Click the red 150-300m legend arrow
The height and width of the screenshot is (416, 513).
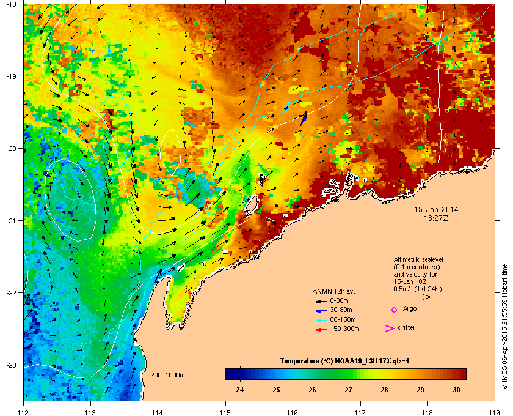click(x=321, y=330)
